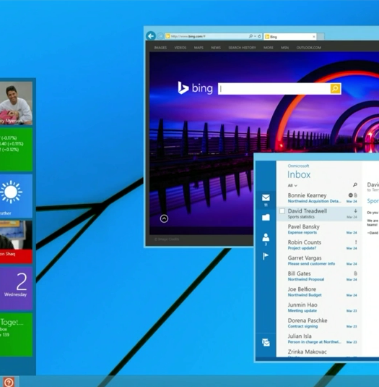Click the address bar search magnifier icon
The image size is (379, 387).
click(x=251, y=36)
